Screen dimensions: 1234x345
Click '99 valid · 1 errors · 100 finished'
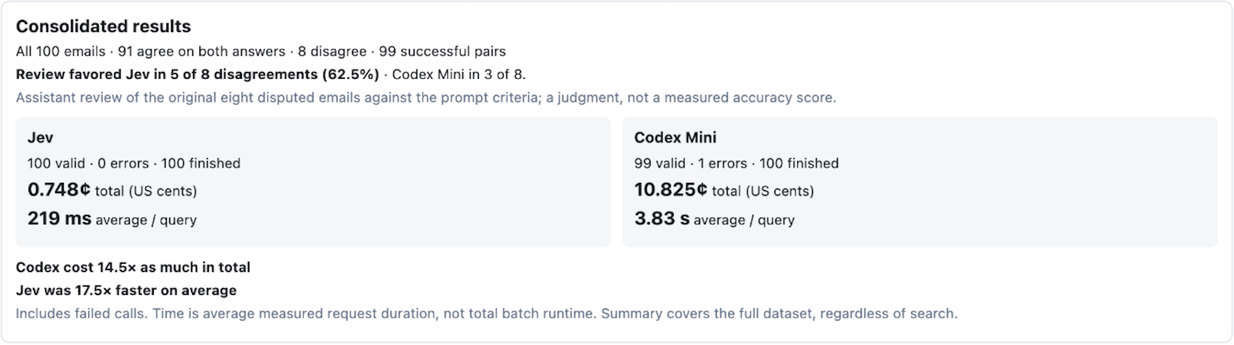click(736, 163)
